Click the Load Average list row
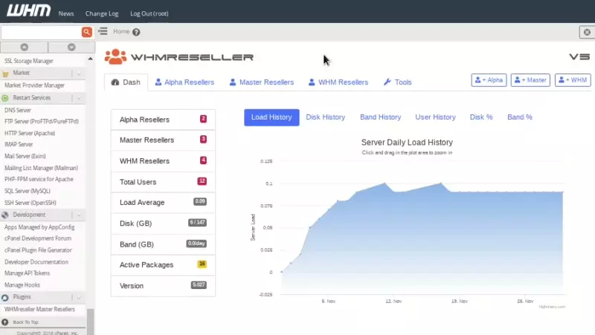 click(163, 202)
